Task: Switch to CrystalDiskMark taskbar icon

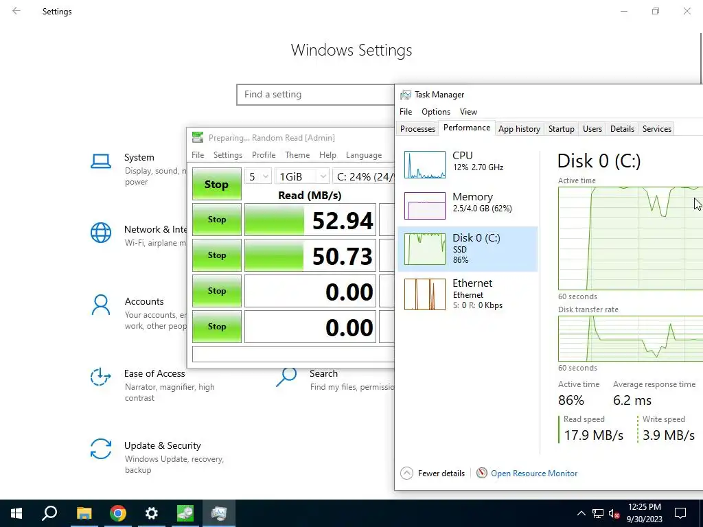Action: coord(185,513)
